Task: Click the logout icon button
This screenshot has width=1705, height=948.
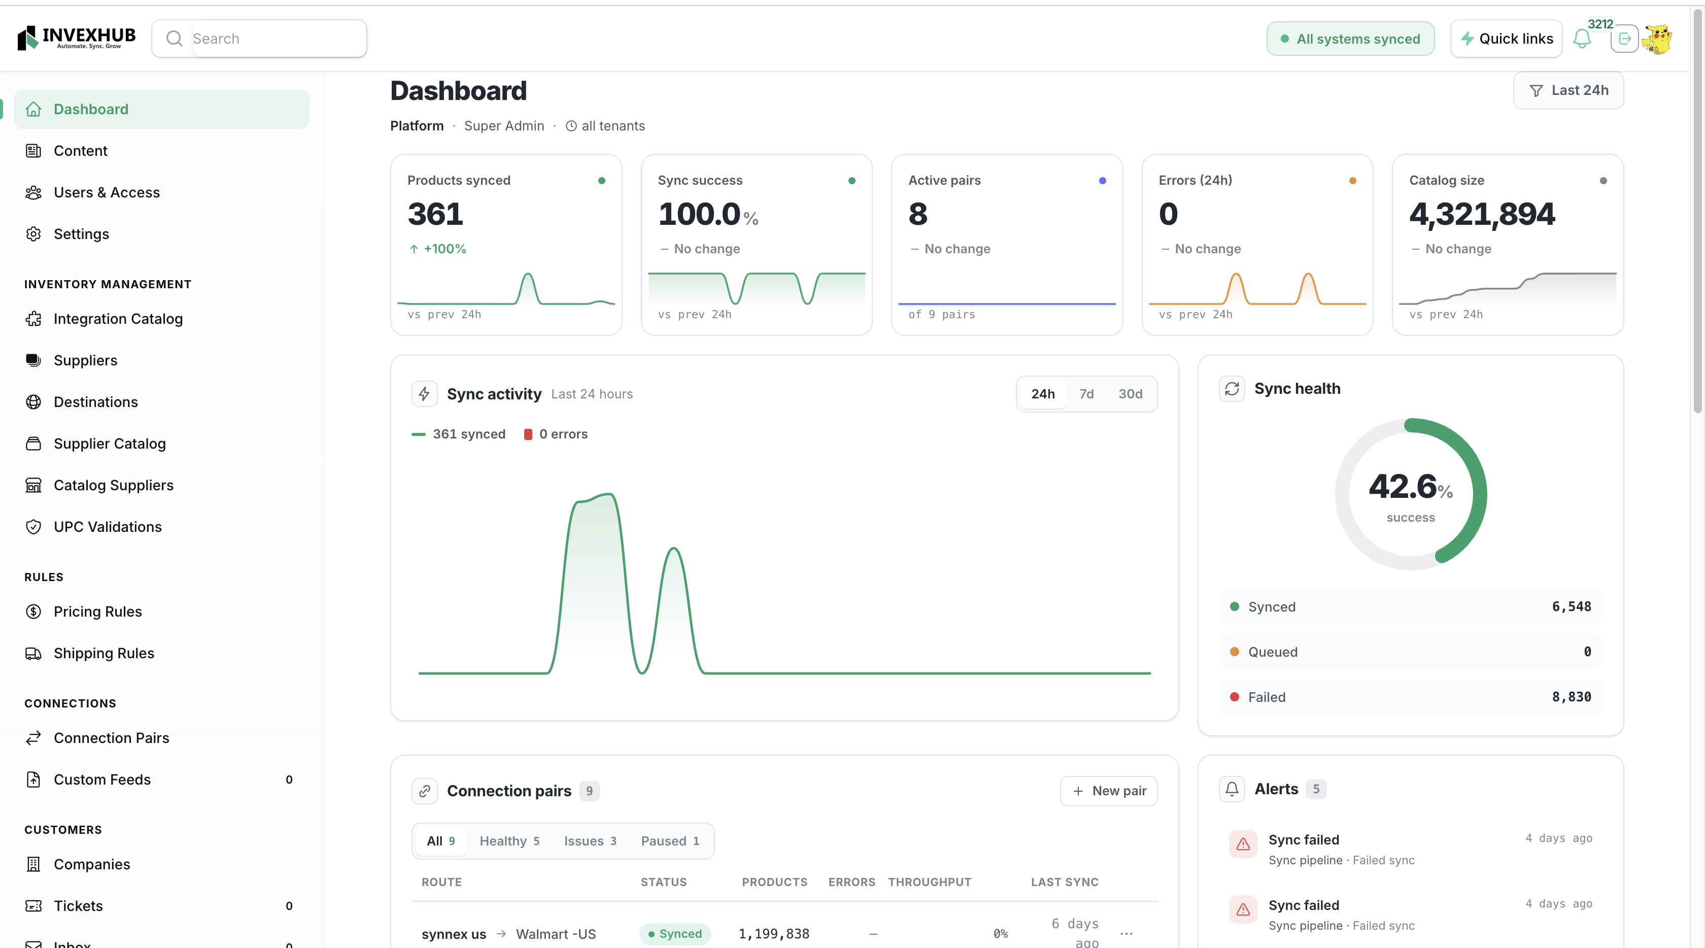Action: click(1624, 39)
